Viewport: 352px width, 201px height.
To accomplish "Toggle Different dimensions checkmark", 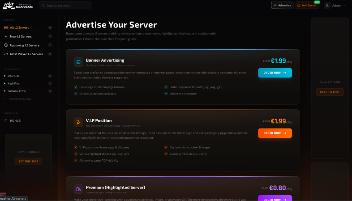I will pos(166,94).
